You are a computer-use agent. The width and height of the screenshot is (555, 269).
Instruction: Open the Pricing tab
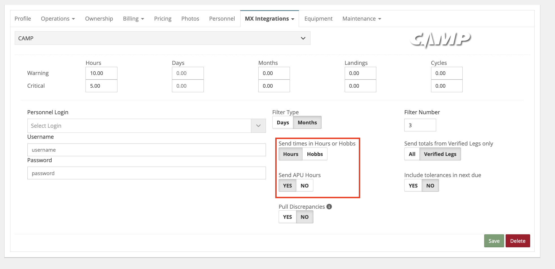coord(163,19)
